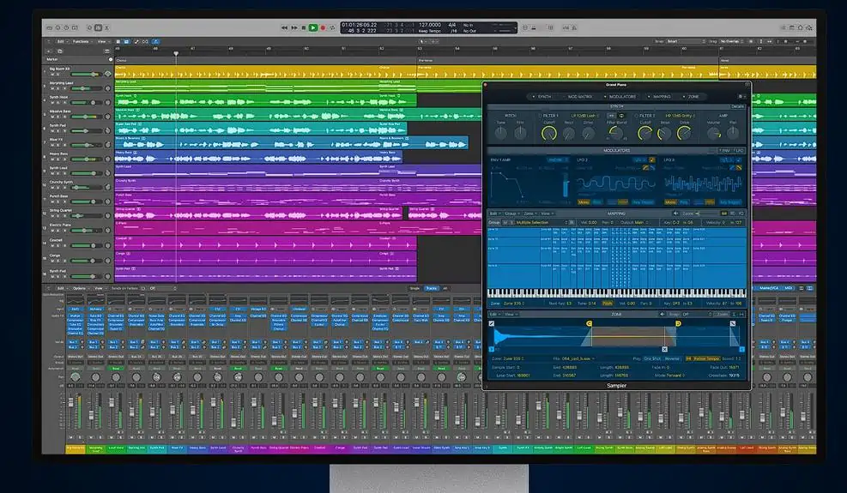Switch to the MAPPING tab in Sampler

[660, 97]
